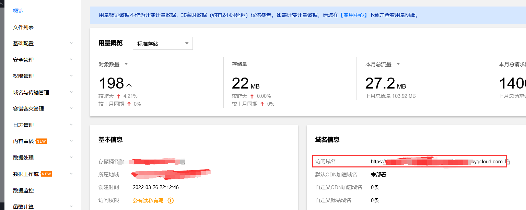Open 数据监控 in the sidebar

coord(23,190)
